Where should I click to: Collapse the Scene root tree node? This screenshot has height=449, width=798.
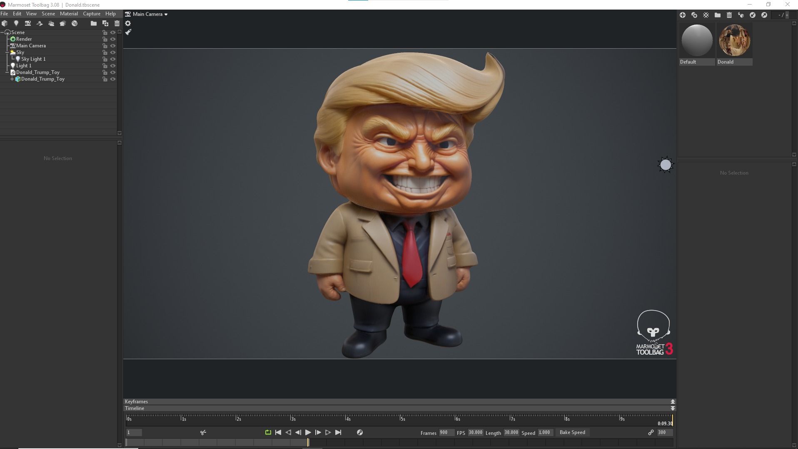tap(2, 32)
